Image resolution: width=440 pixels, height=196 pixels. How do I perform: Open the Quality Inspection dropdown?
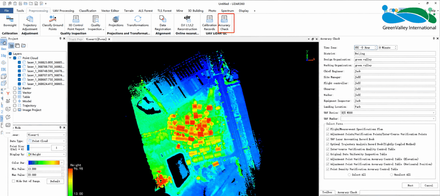click(103, 29)
